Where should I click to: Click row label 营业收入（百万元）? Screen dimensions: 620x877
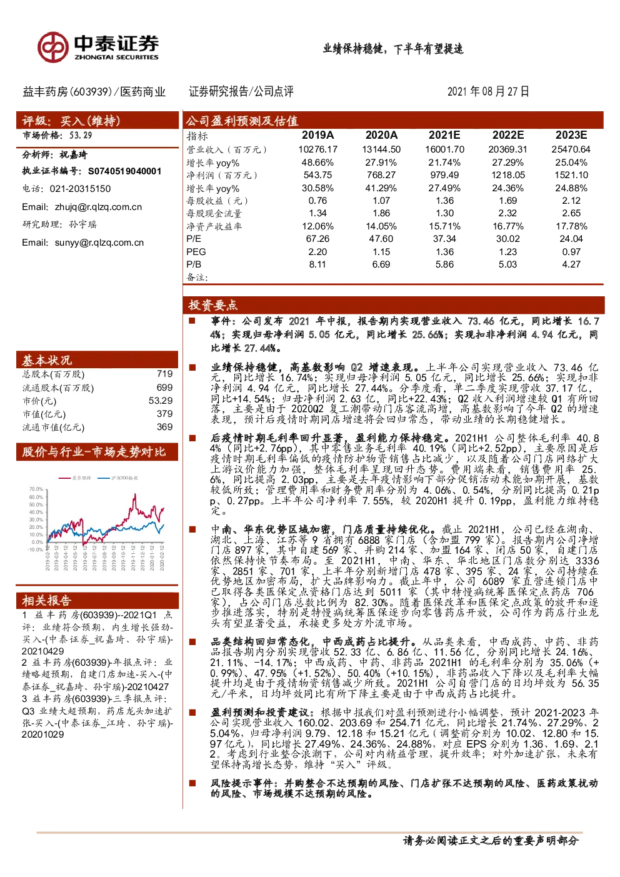coord(226,150)
